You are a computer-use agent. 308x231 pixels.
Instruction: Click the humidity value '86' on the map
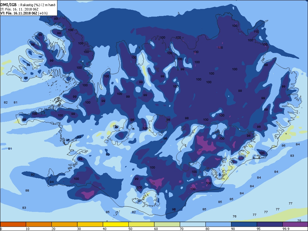(x=283, y=146)
